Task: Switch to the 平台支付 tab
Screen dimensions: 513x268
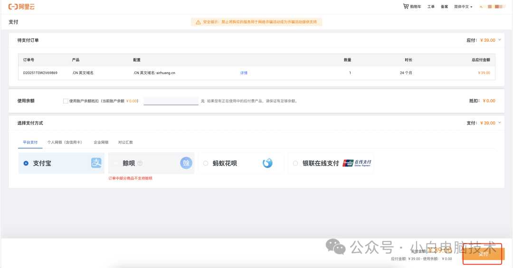Action: coord(30,142)
